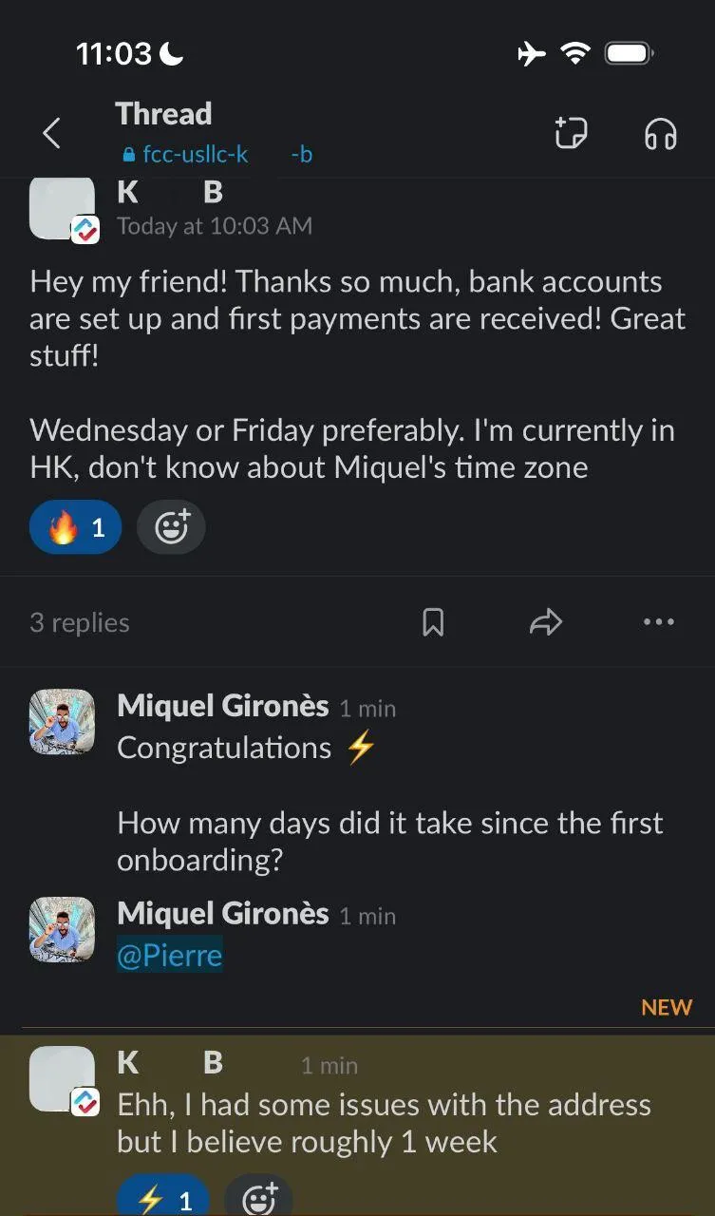Viewport: 715px width, 1216px height.
Task: Tap Miquel's avatar on Congratulations message
Action: pos(63,722)
